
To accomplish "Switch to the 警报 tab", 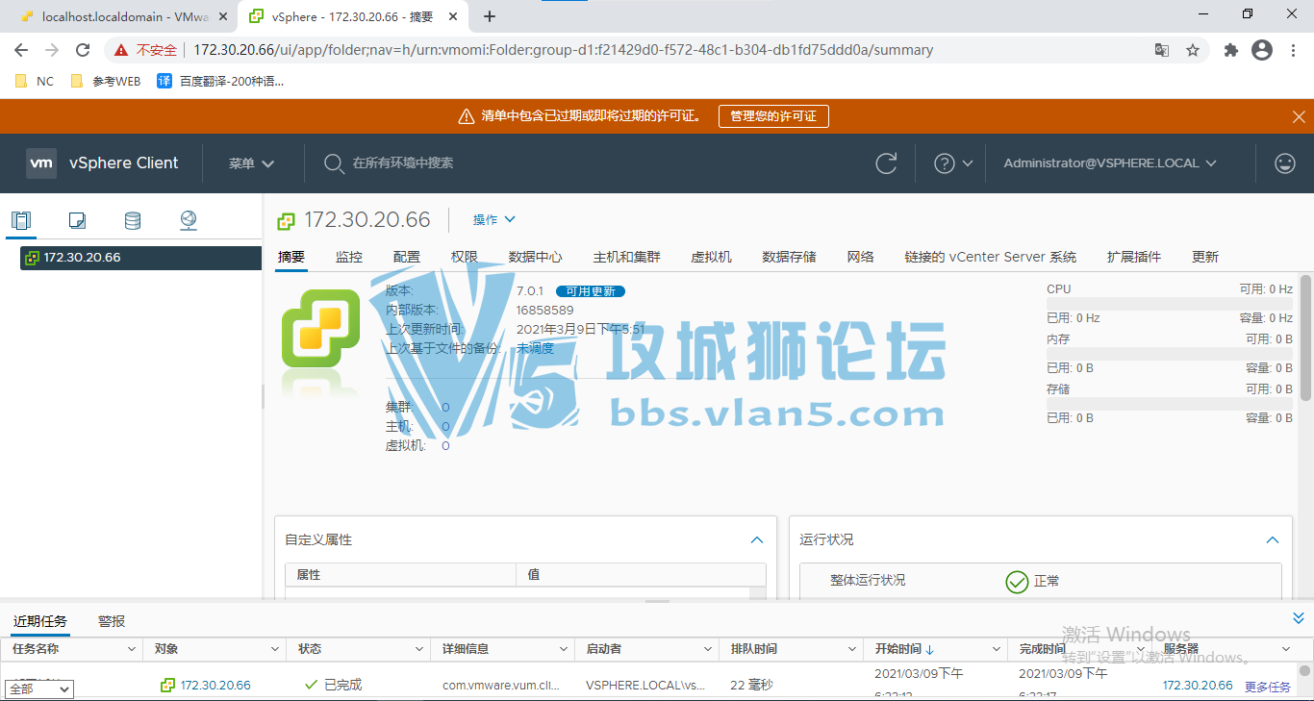I will 110,620.
